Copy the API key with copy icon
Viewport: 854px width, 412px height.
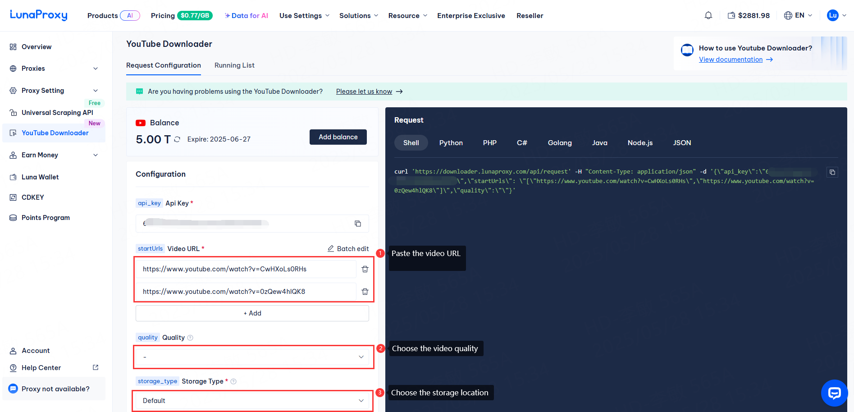coord(358,224)
